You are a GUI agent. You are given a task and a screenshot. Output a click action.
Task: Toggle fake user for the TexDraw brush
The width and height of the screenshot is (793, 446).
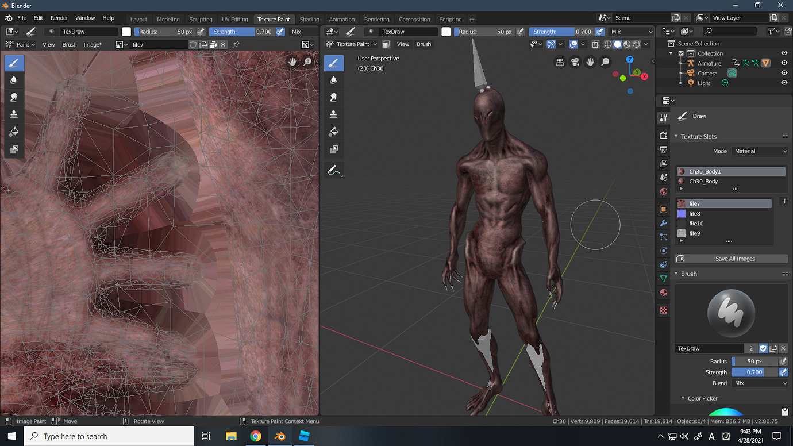(763, 348)
